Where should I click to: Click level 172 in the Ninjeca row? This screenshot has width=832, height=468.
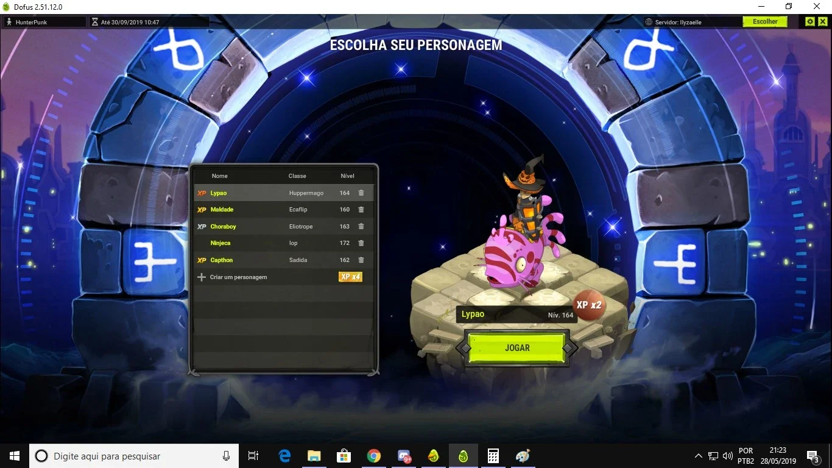click(345, 243)
